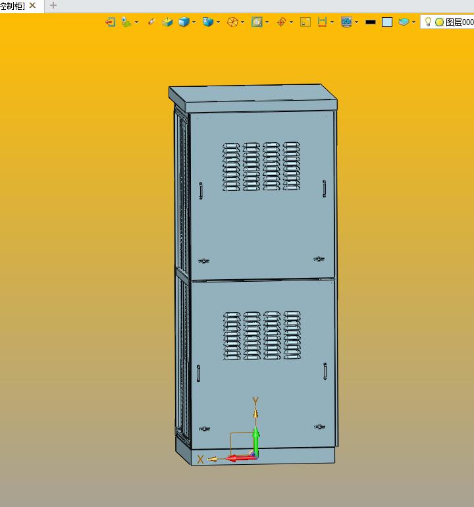Expand the crosshair target dropdown arrow
Viewport: 474px width, 507px height.
[x=292, y=22]
